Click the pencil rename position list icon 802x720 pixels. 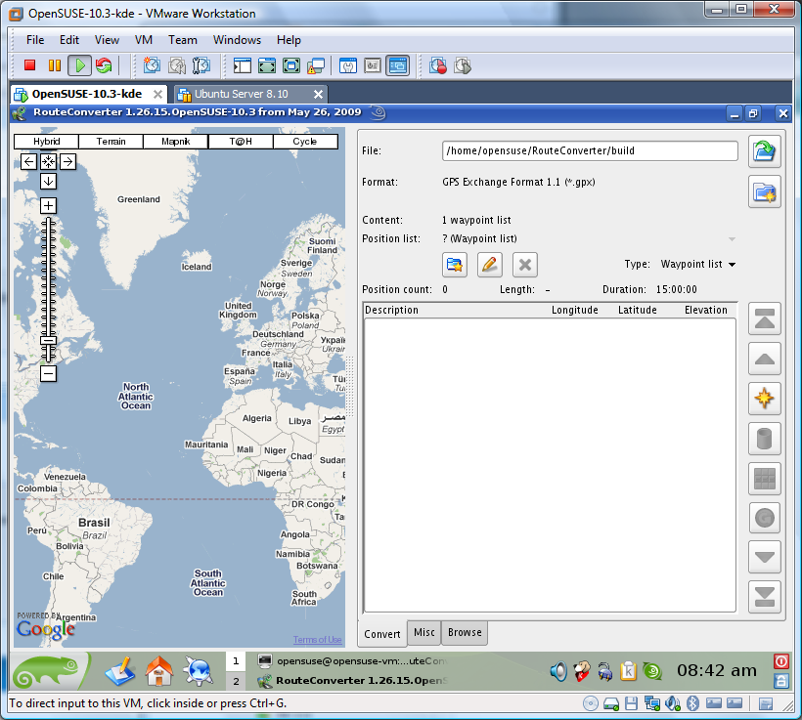[489, 264]
